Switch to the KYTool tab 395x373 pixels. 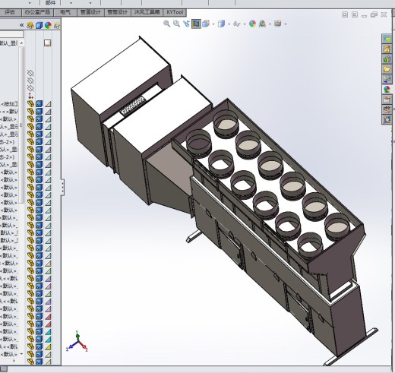175,12
